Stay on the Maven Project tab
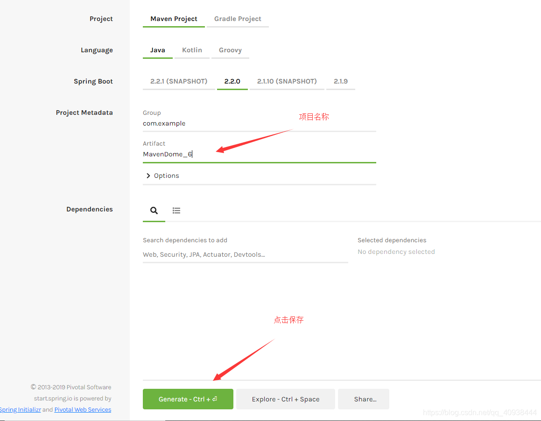 tap(174, 19)
